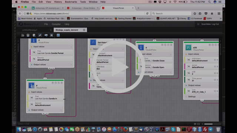Click the floppy disk save icon
The image size is (237, 133).
click(x=28, y=35)
